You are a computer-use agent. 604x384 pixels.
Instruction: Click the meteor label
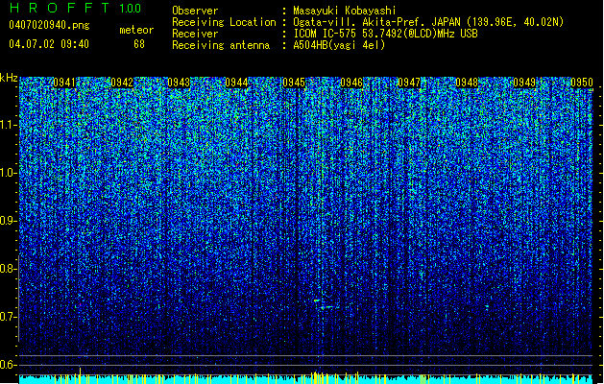[x=136, y=30]
